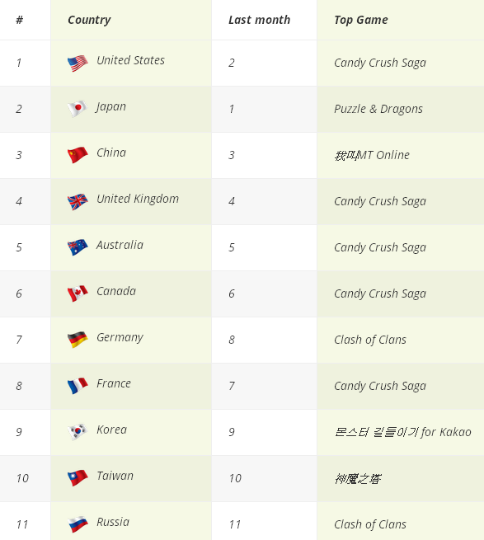Click the United States flag icon
Viewport: 484px width, 540px height.
coord(78,63)
